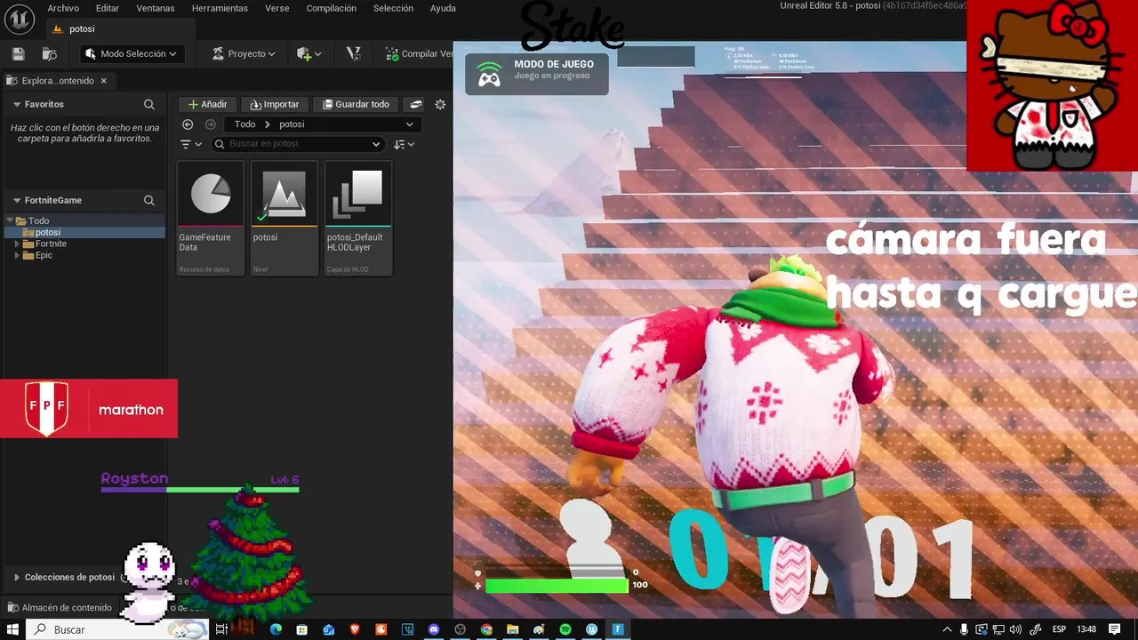Show hidden system tray icons chevron
This screenshot has height=640, width=1138.
click(x=947, y=629)
